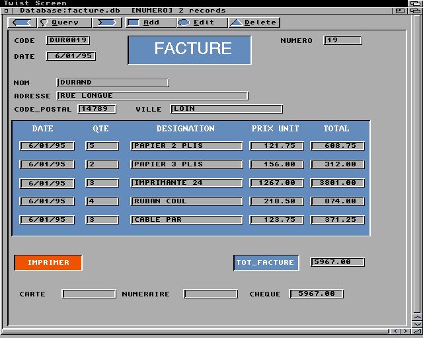The height and width of the screenshot is (338, 423).
Task: Click the CODE field DUR0019
Action: 68,40
